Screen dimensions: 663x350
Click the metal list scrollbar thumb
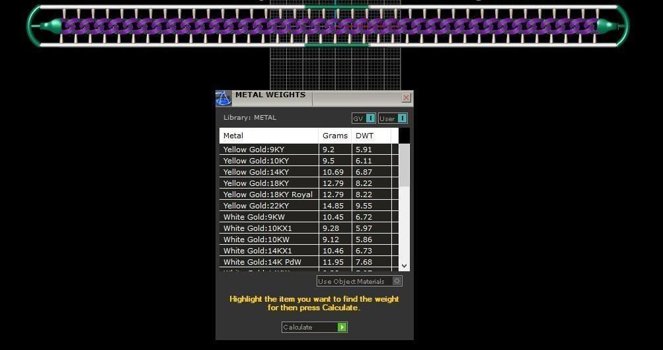point(405,165)
